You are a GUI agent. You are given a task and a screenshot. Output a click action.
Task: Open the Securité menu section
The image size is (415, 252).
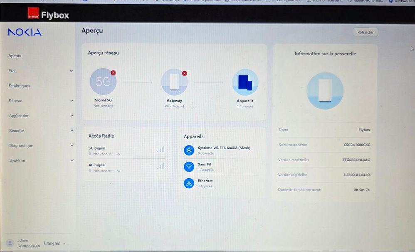click(x=16, y=131)
